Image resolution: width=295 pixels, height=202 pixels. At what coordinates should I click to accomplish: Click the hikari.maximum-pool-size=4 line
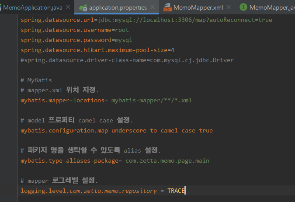click(97, 50)
